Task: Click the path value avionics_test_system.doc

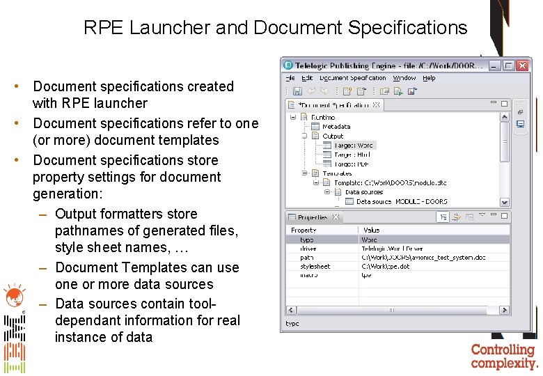Action: coord(423,257)
